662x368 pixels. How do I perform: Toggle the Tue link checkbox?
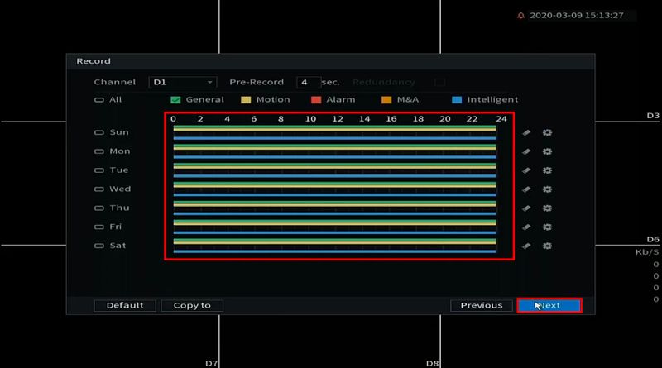pos(98,170)
